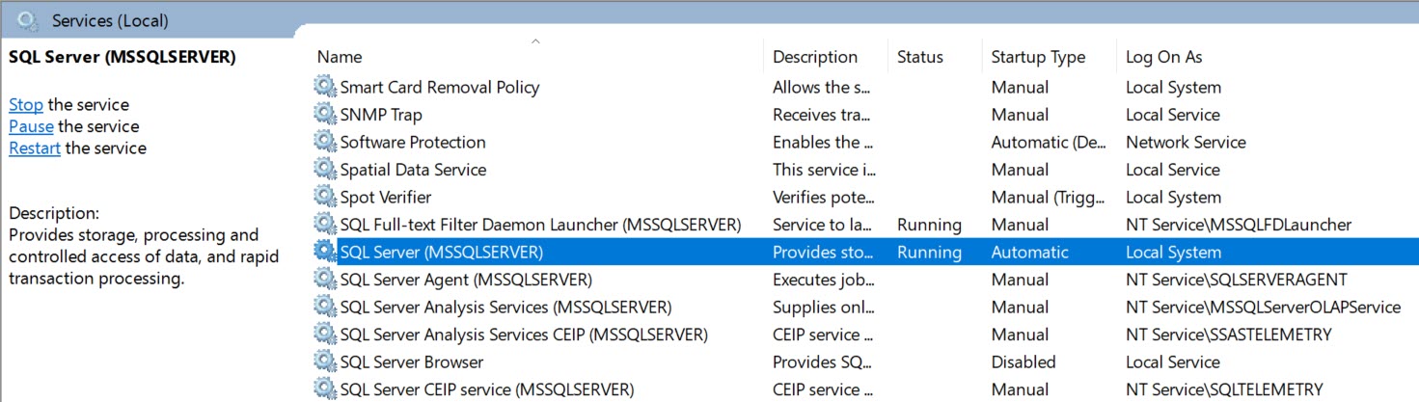Sort by the Log On As column header

pos(1164,57)
